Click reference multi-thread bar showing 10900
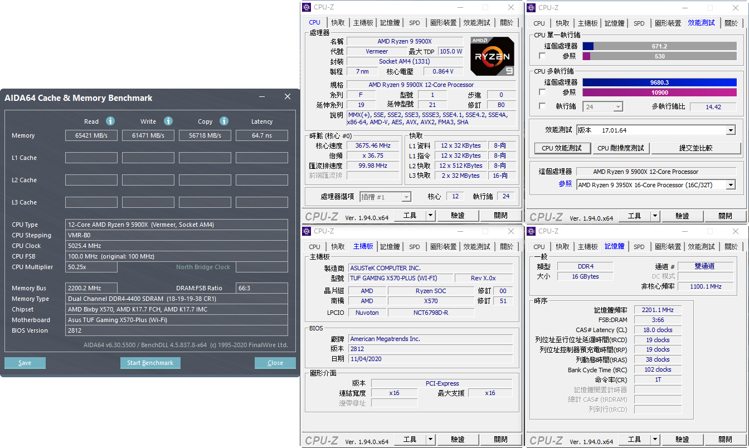The image size is (749, 448). pos(659,92)
